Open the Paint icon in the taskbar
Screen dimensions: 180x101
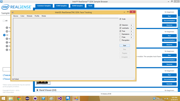point(52,99)
